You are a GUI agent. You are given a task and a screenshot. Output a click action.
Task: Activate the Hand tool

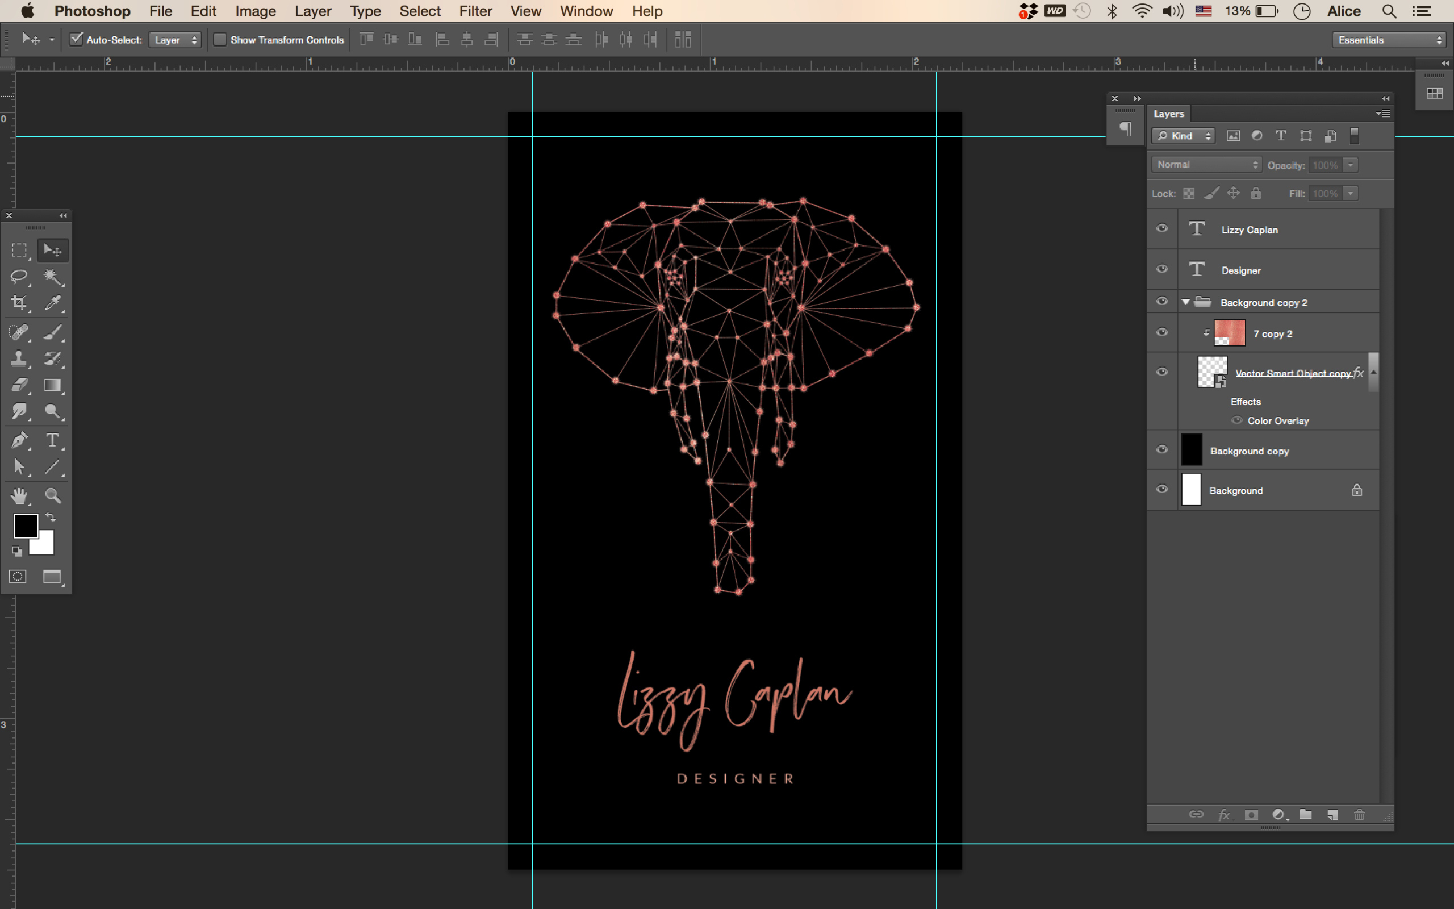click(x=19, y=495)
